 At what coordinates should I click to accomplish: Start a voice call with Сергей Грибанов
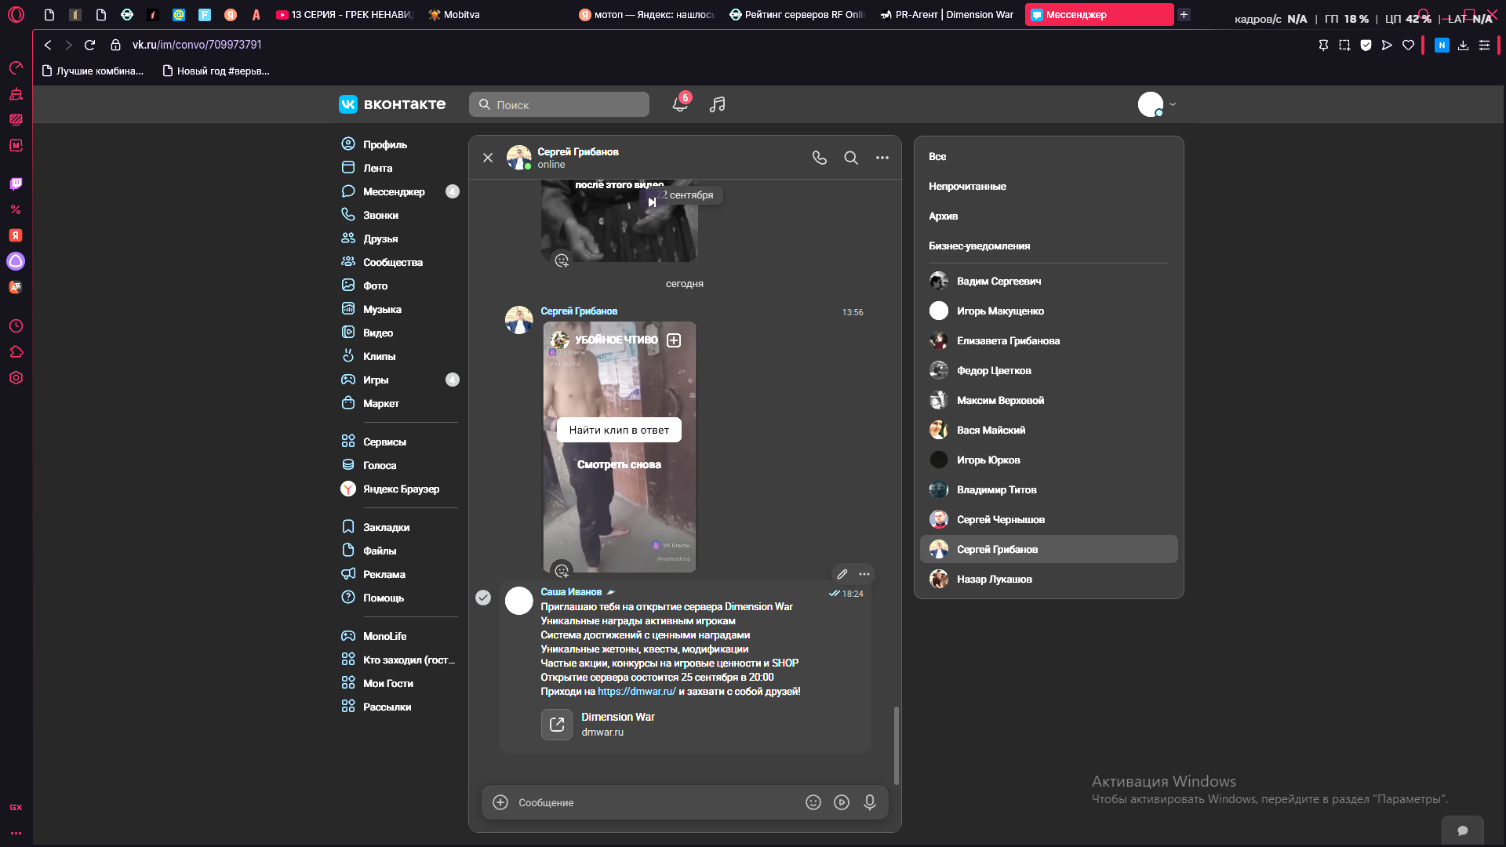click(820, 158)
